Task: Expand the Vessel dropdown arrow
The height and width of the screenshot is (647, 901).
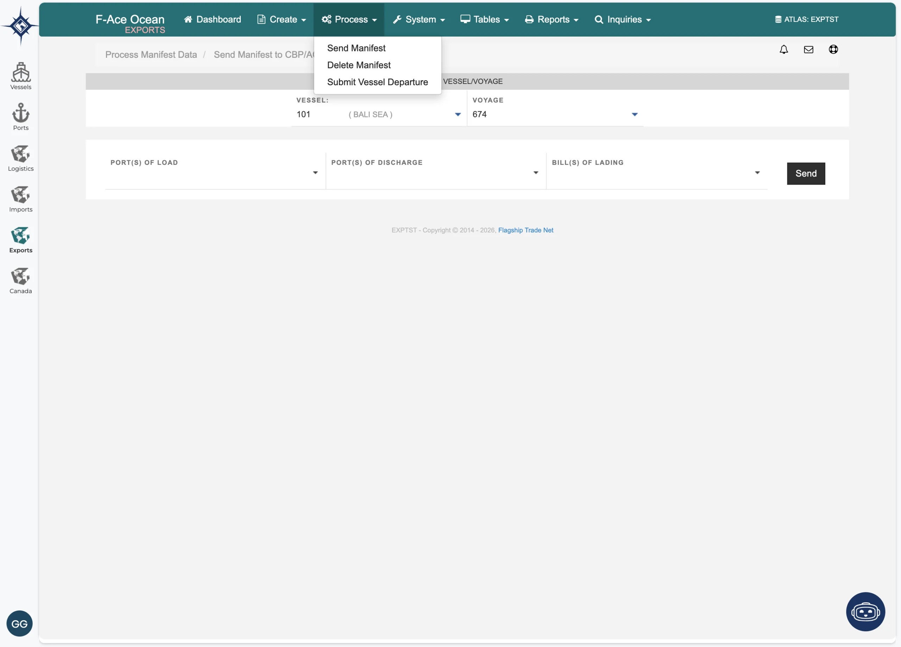Action: tap(458, 114)
